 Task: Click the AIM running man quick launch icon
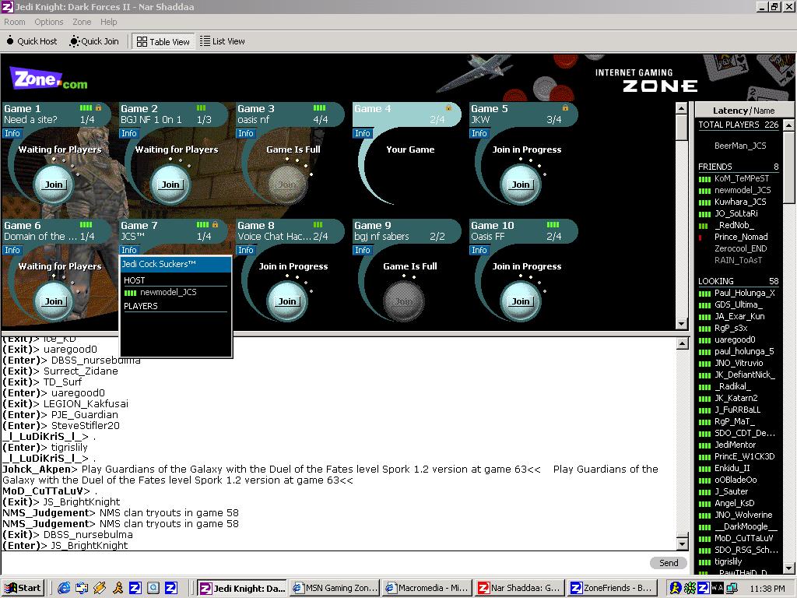coord(118,589)
